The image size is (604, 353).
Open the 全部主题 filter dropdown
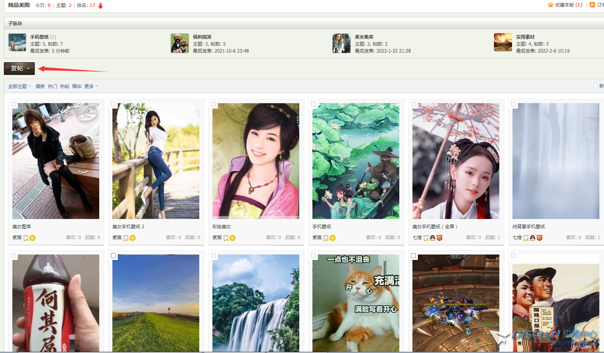[19, 87]
